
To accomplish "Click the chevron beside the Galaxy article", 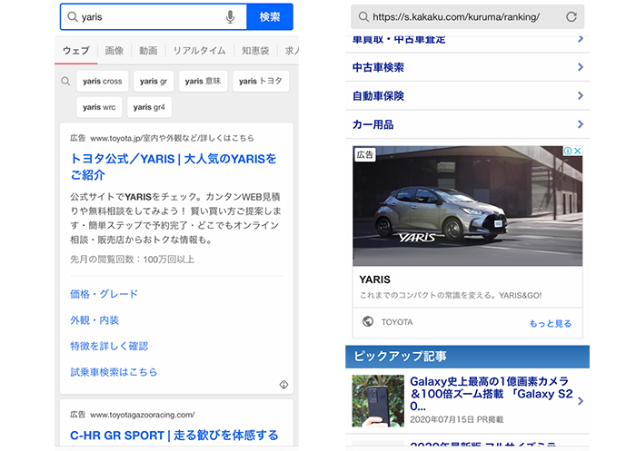I will pyautogui.click(x=581, y=401).
